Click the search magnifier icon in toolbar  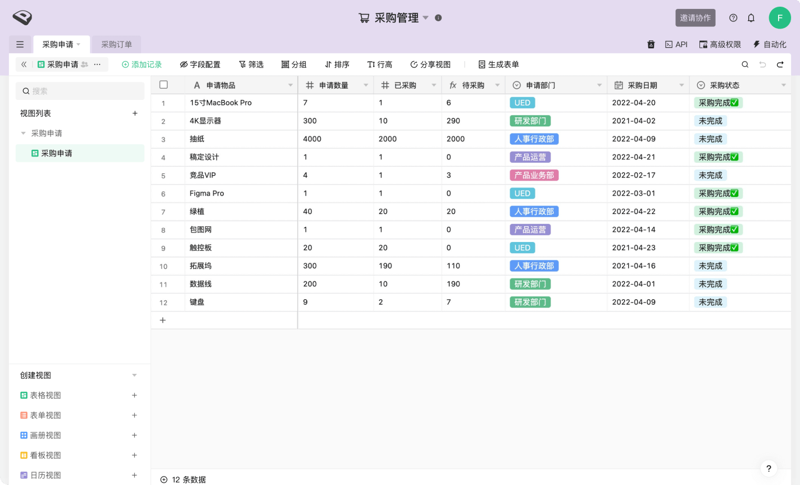click(745, 65)
